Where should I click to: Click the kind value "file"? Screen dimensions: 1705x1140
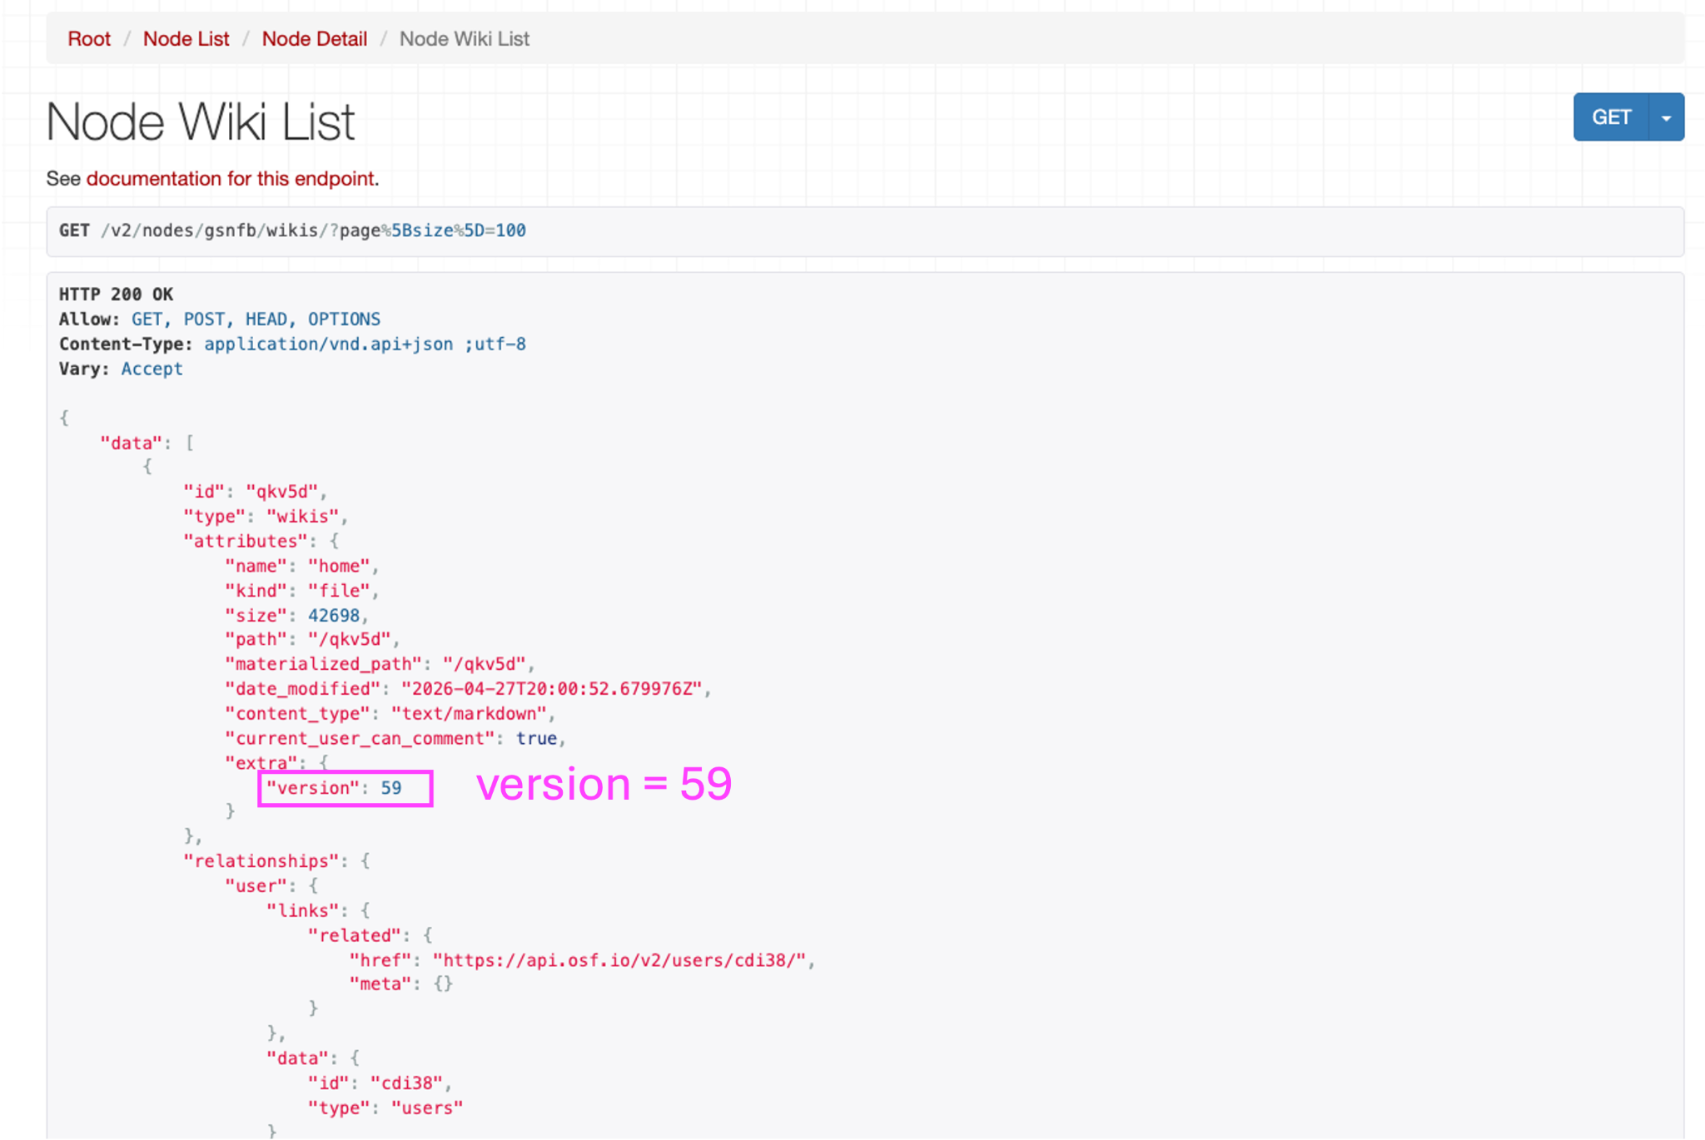tap(339, 591)
